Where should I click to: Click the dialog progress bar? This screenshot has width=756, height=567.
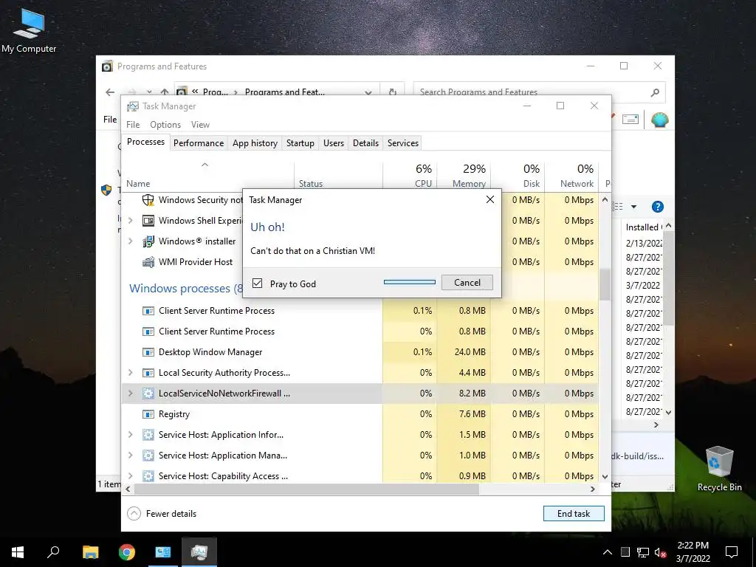[409, 282]
